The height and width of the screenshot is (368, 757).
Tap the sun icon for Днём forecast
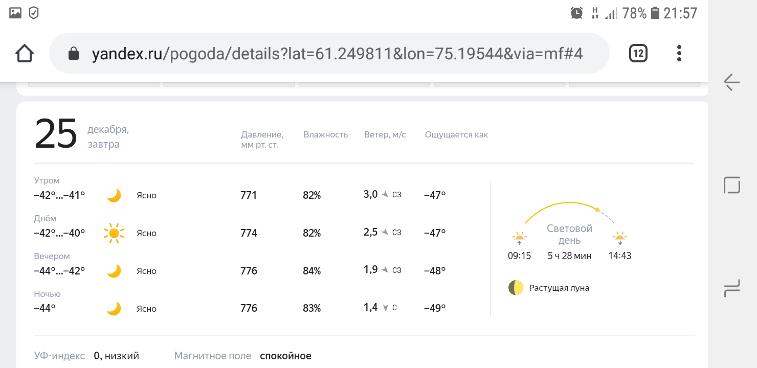coord(114,233)
